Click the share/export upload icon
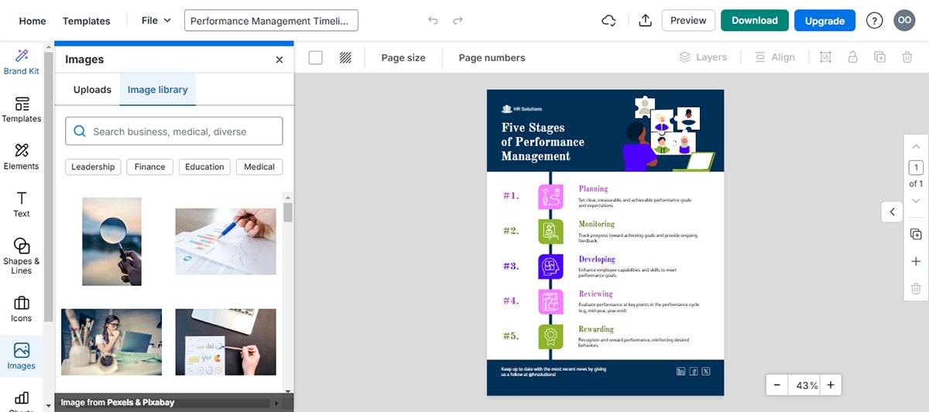 pyautogui.click(x=646, y=21)
